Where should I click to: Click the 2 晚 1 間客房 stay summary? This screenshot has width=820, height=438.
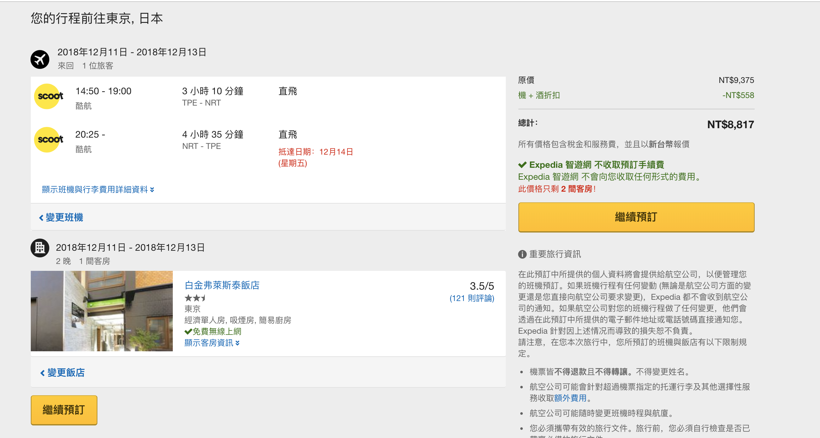click(83, 261)
